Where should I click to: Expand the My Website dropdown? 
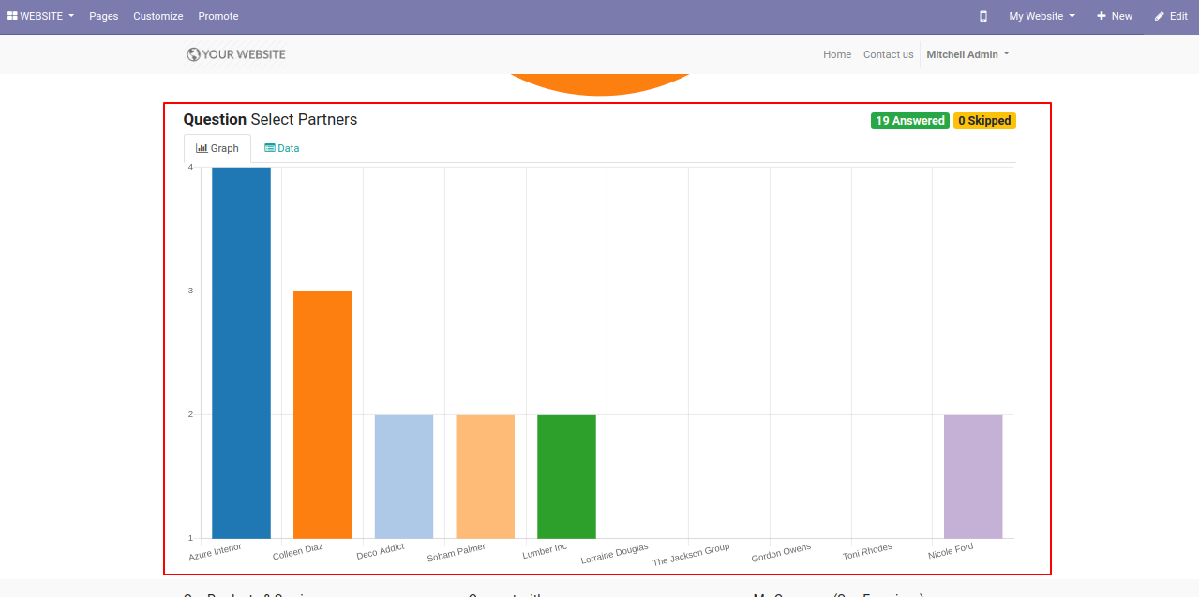[1042, 16]
